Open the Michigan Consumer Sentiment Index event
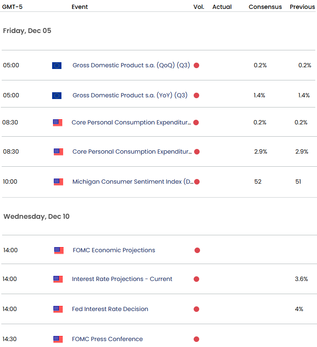Screen dimensions: 317x347 (x=133, y=182)
